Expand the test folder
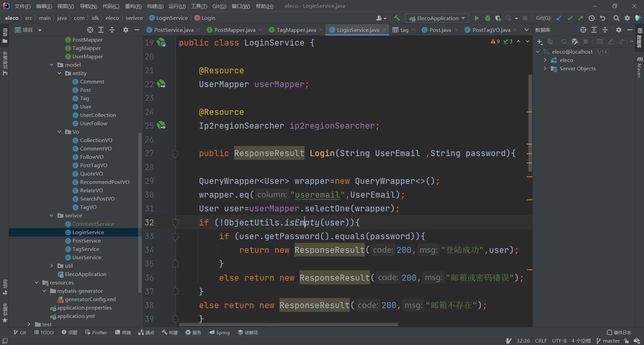 29,324
